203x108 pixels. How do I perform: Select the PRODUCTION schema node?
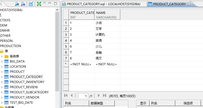tap(11, 46)
